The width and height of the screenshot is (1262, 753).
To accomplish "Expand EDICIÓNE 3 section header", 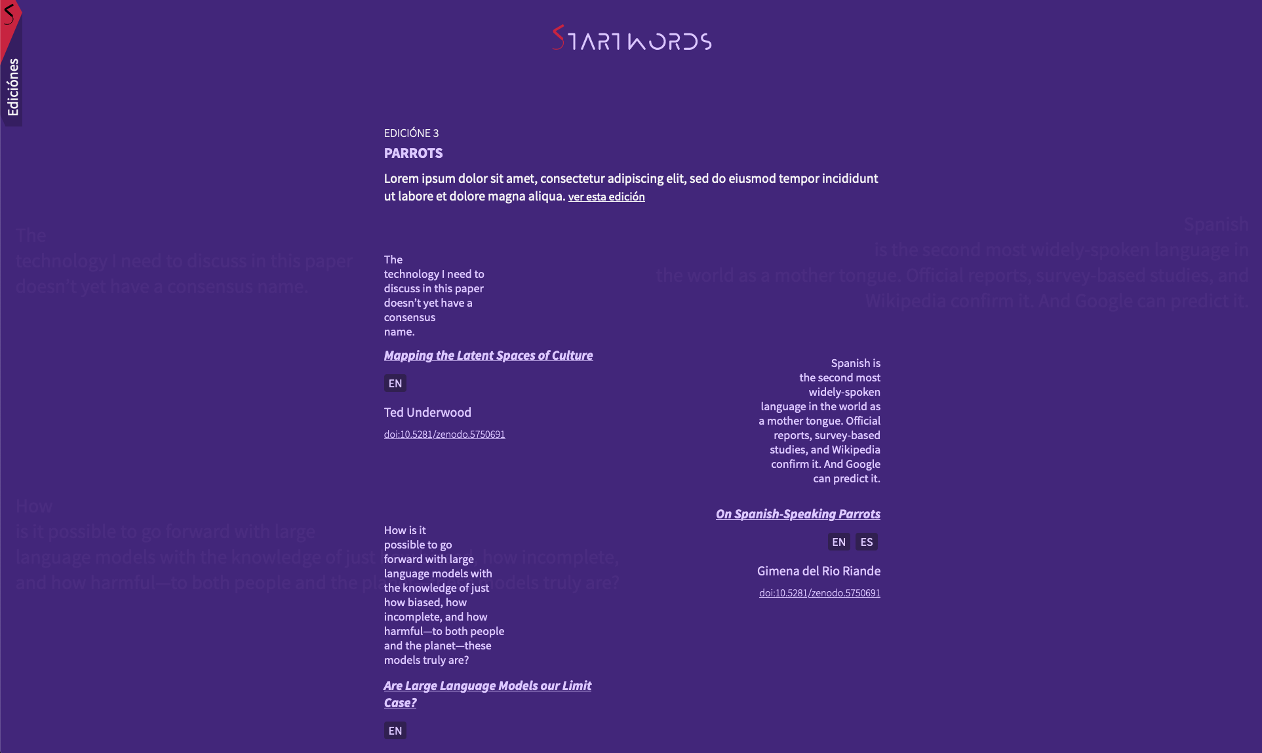I will coord(412,132).
